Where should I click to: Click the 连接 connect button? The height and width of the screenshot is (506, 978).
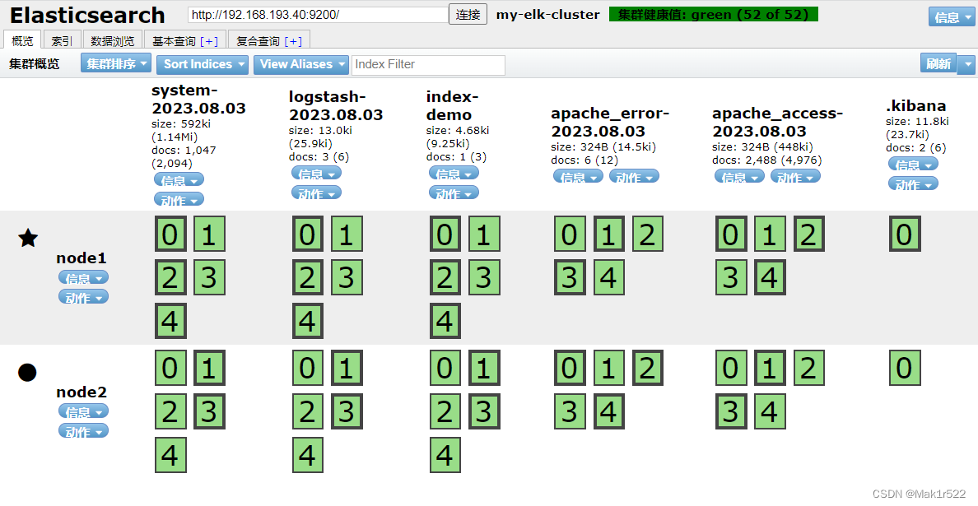(468, 15)
